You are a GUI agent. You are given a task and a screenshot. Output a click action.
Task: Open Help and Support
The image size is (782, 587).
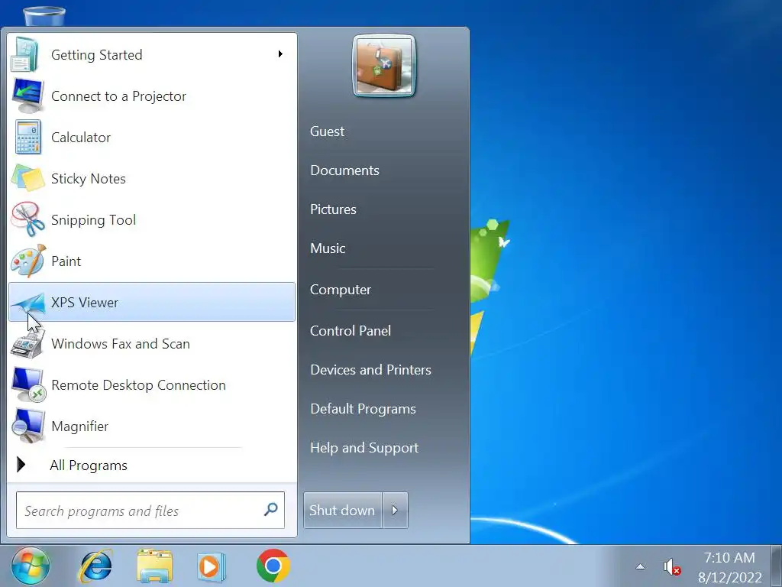[x=364, y=448]
